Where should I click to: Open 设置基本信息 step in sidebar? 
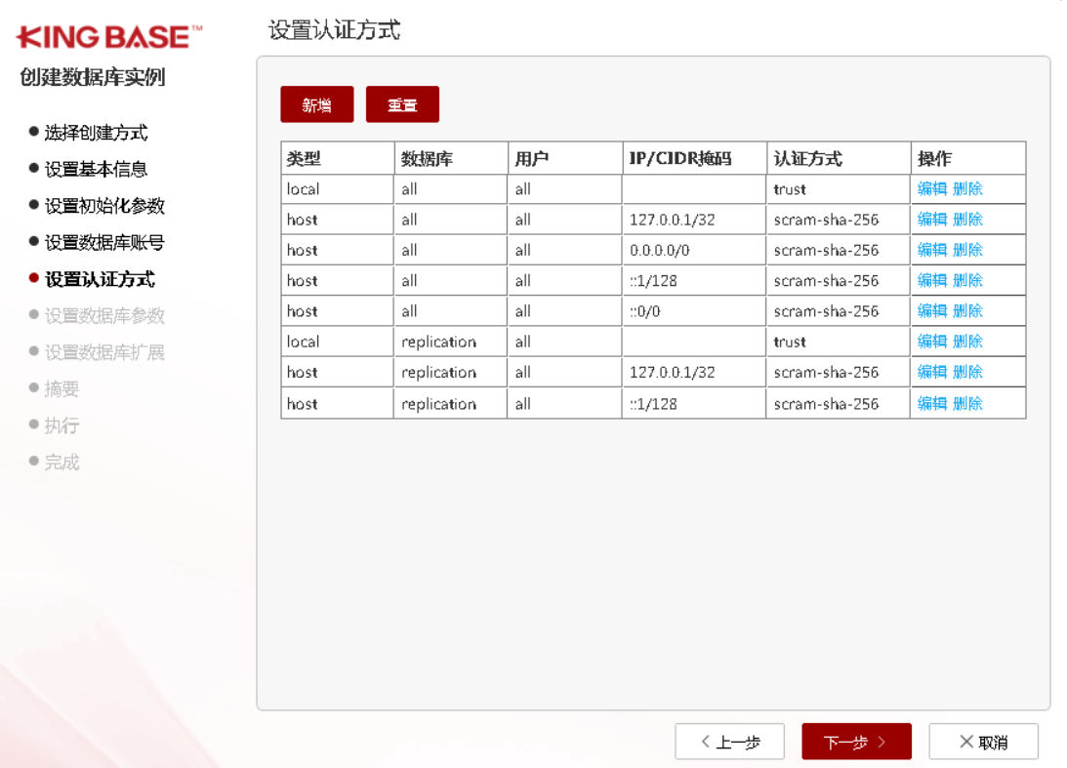click(96, 169)
